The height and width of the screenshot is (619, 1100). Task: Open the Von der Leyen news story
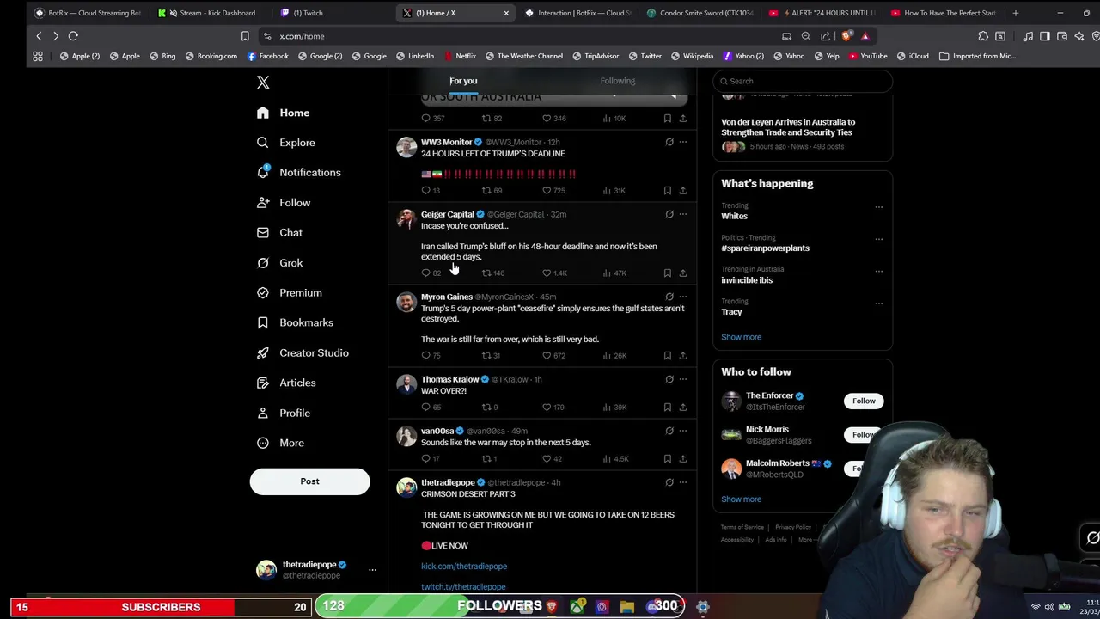pos(788,127)
